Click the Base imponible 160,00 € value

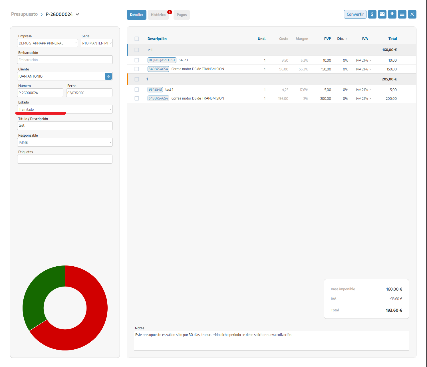click(394, 289)
